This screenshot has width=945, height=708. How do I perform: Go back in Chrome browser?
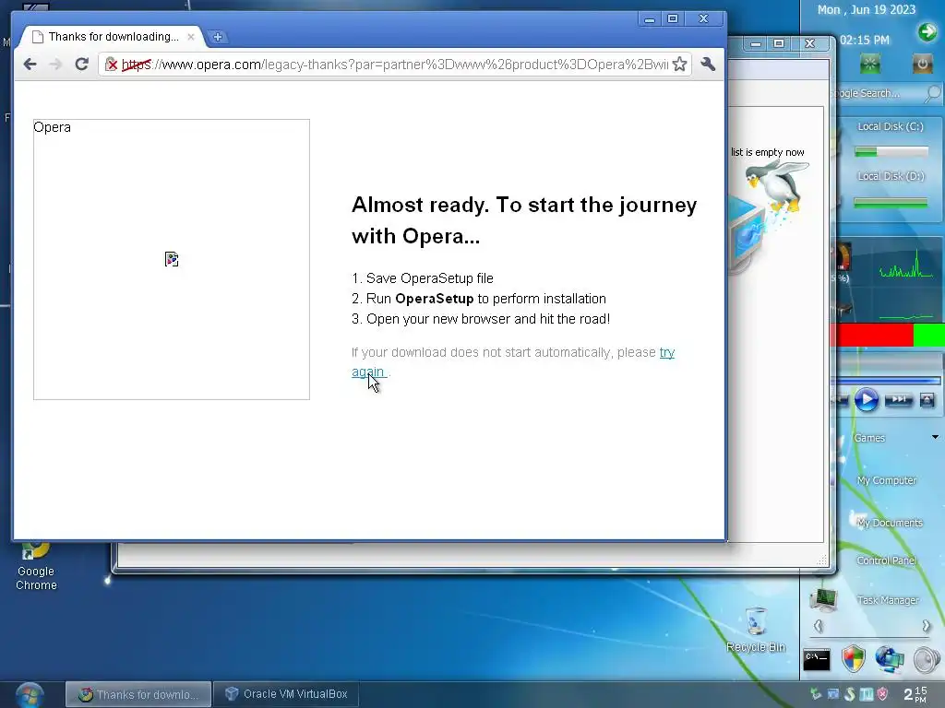pos(30,65)
